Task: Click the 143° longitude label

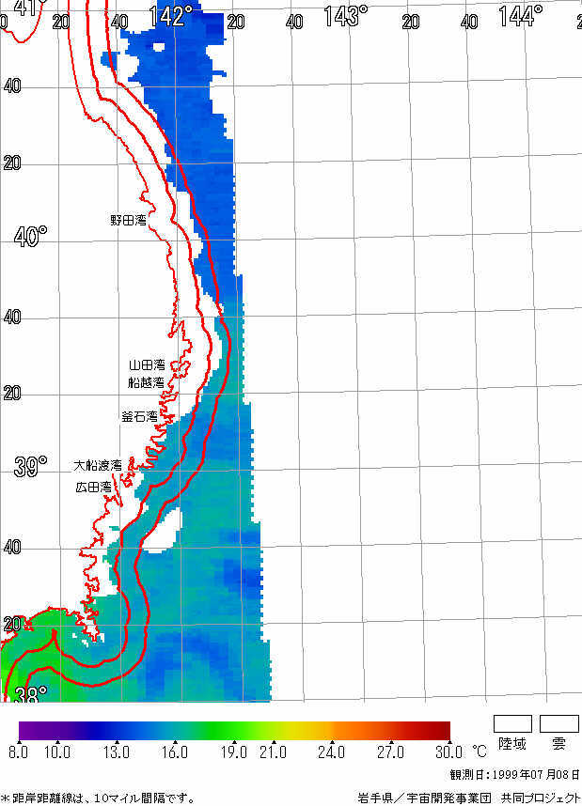Action: coord(345,17)
